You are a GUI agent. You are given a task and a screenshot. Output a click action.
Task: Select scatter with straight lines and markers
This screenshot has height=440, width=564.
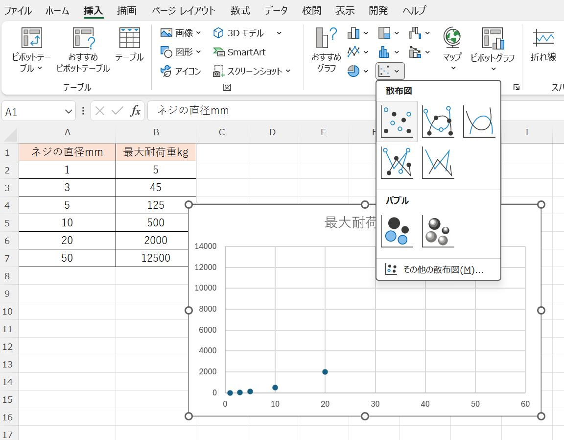(397, 163)
